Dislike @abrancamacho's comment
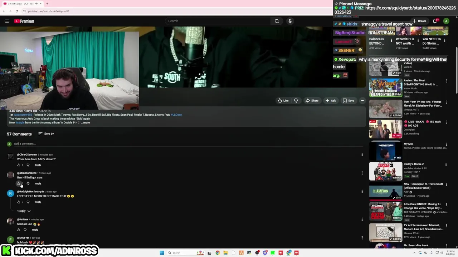 tap(28, 183)
